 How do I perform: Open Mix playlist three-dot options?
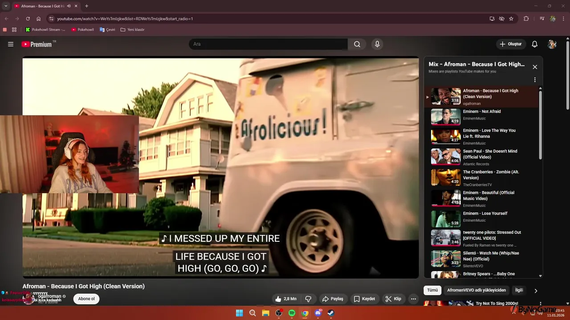coord(535,80)
